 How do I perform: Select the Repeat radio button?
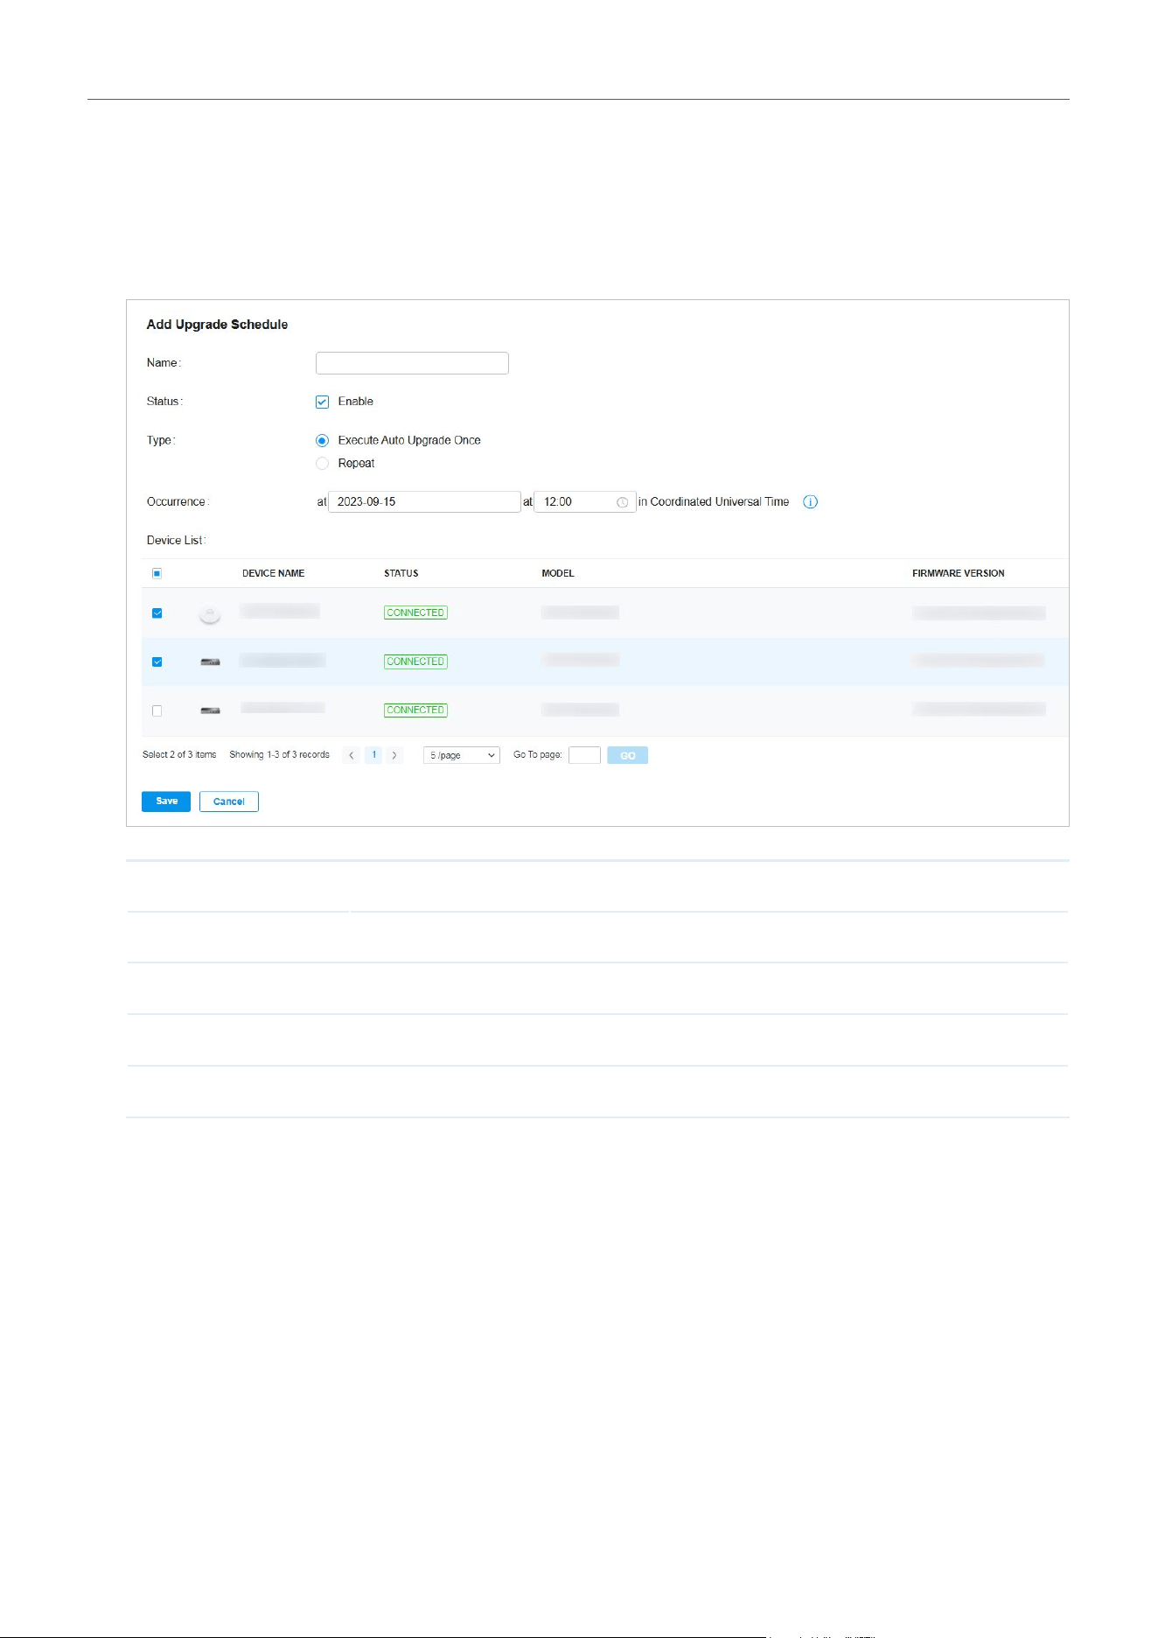point(322,464)
